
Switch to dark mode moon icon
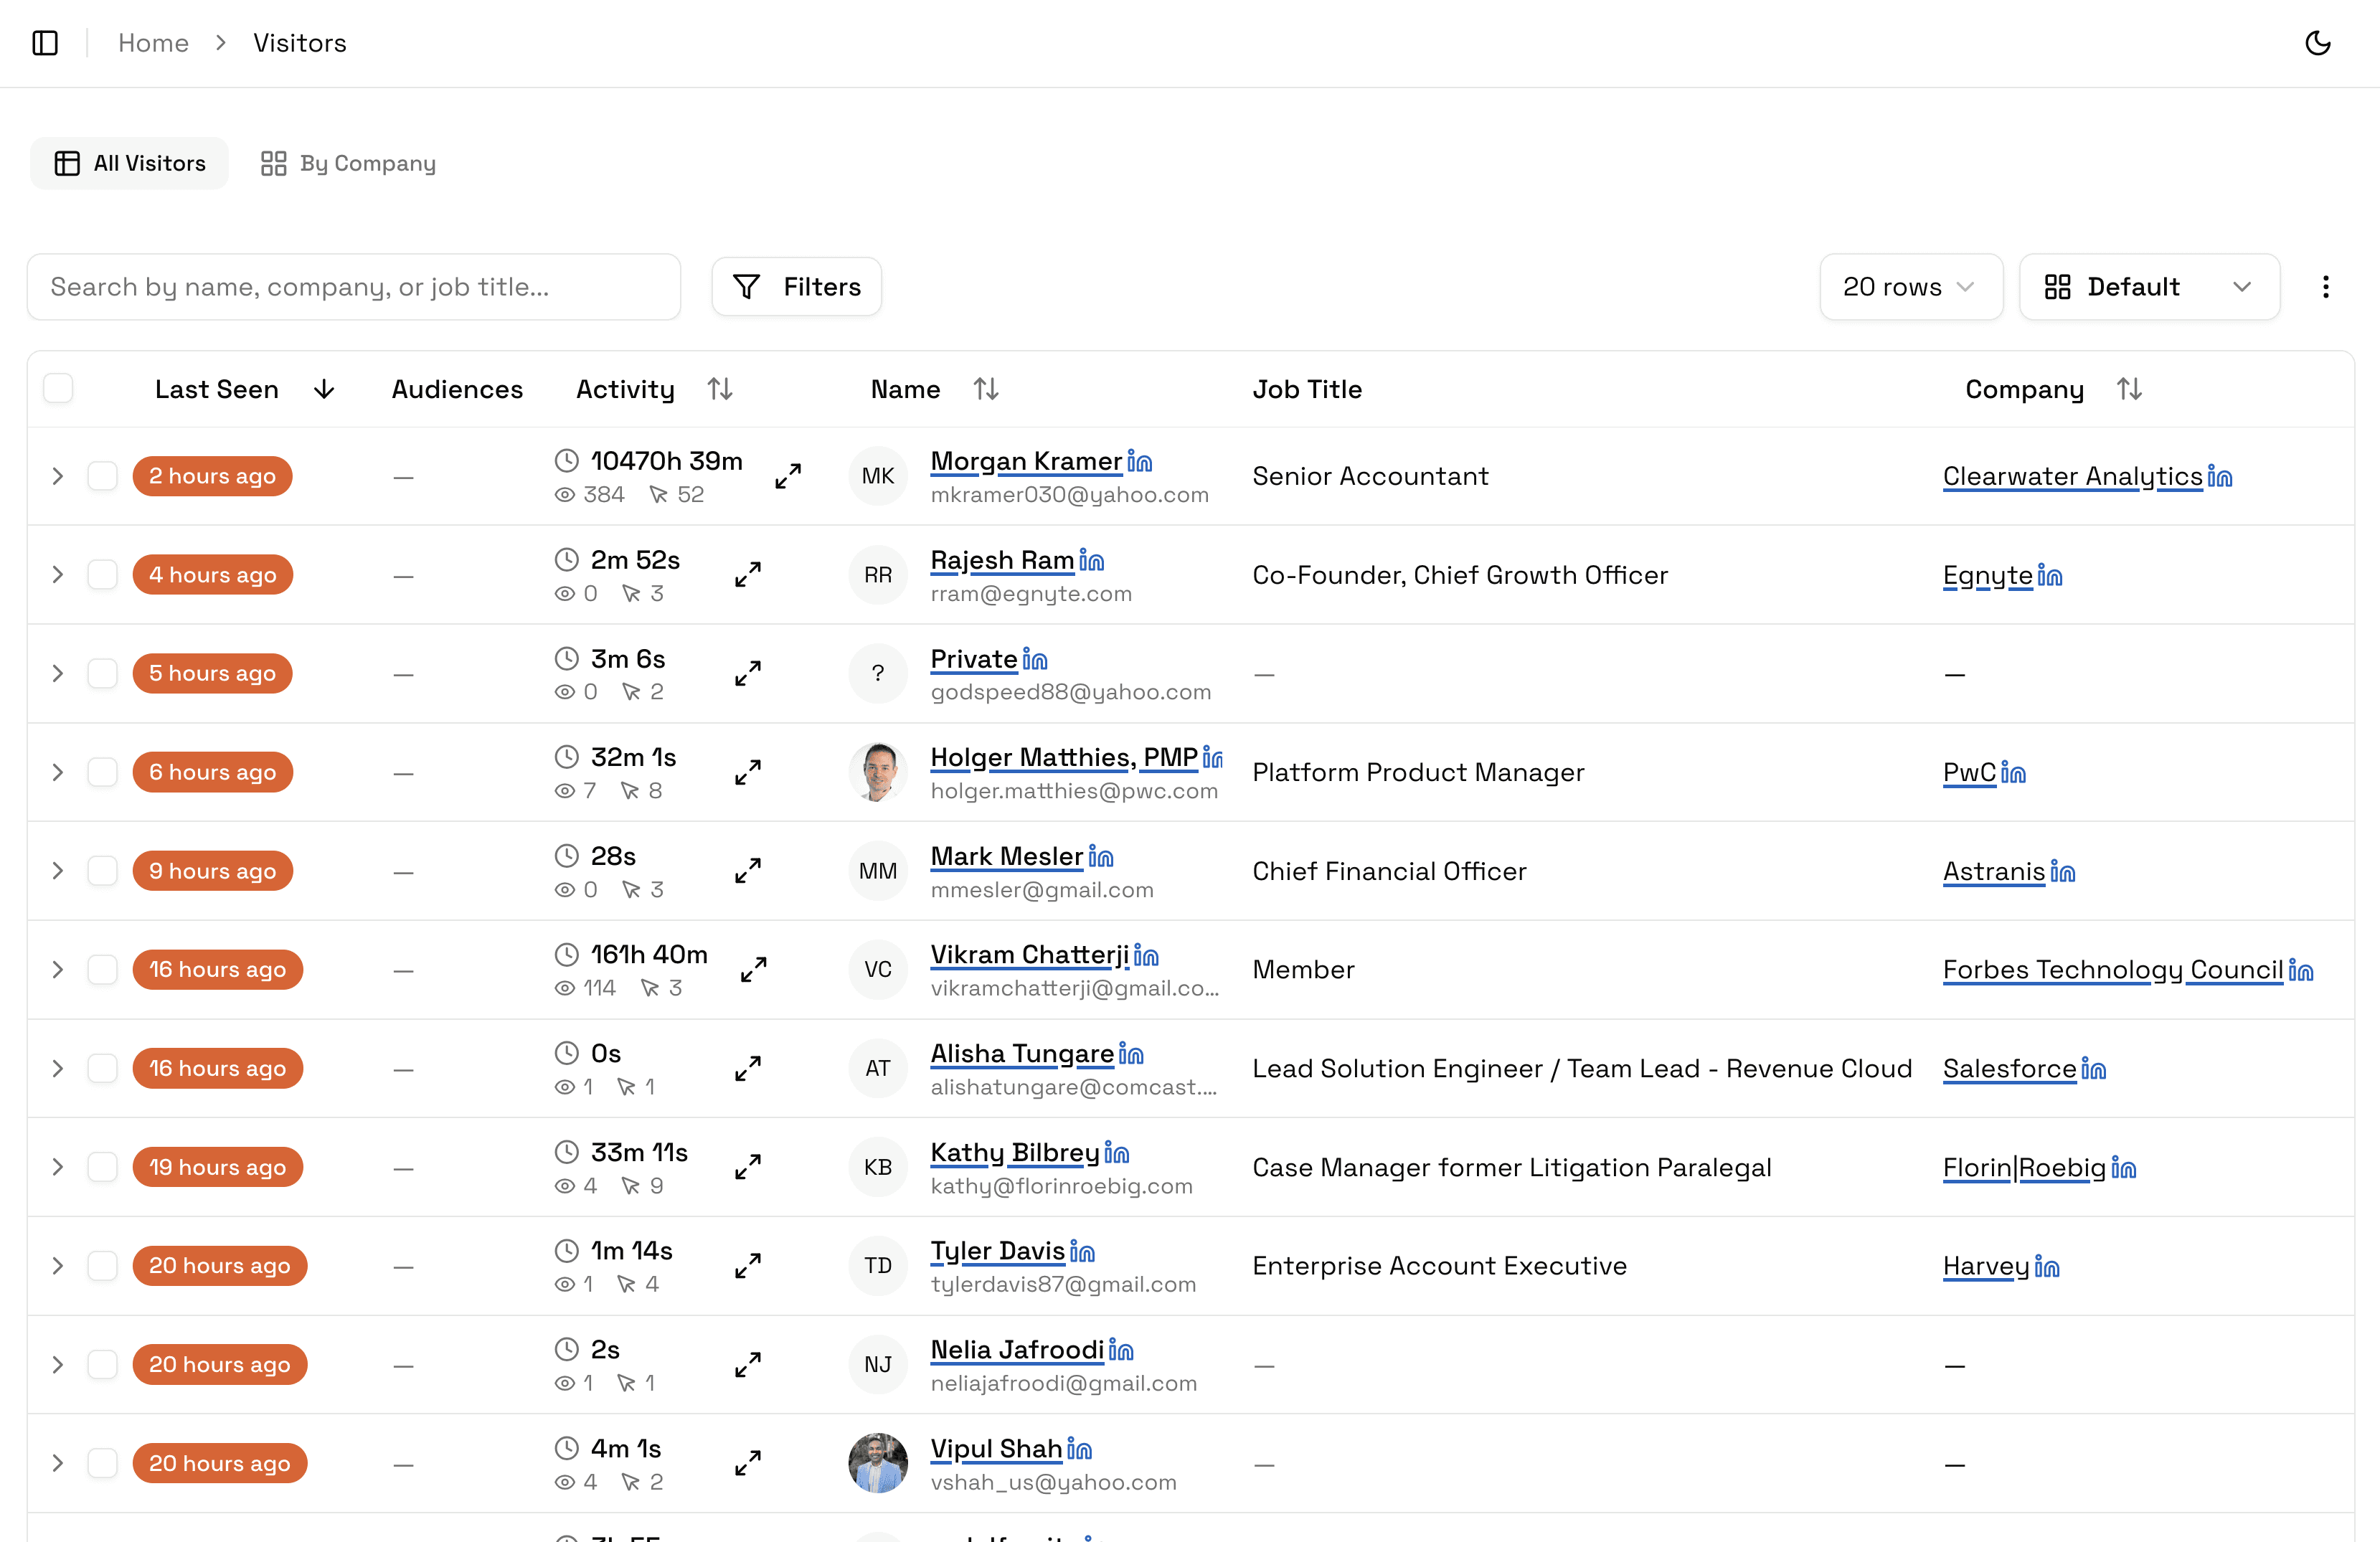click(2317, 43)
